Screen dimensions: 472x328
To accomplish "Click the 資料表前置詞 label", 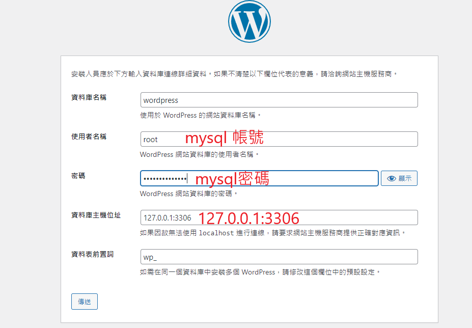I will (92, 254).
